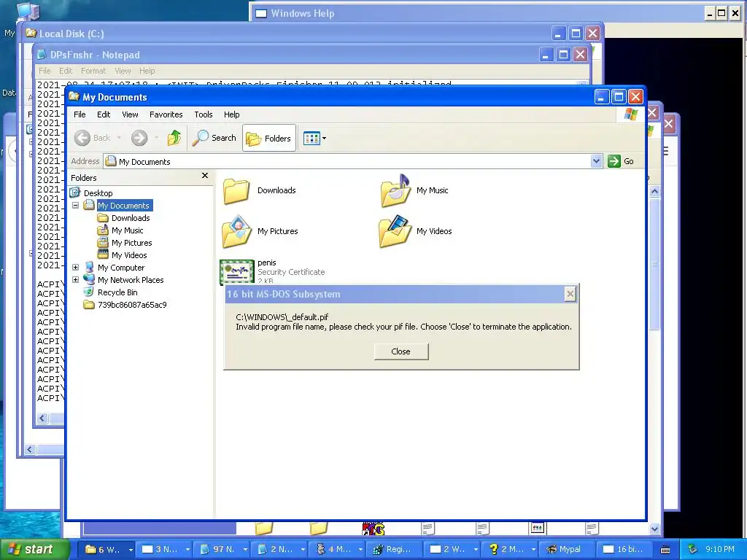Open the Views dropdown button
This screenshot has width=747, height=560.
[x=315, y=139]
